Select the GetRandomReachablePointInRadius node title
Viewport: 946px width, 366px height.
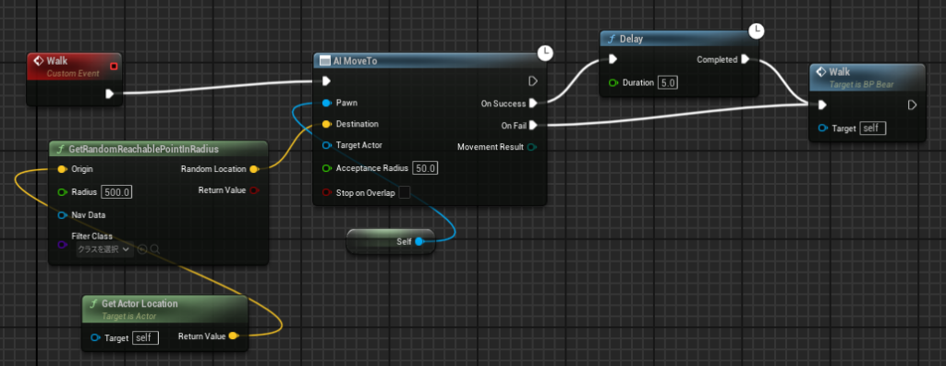pyautogui.click(x=143, y=148)
